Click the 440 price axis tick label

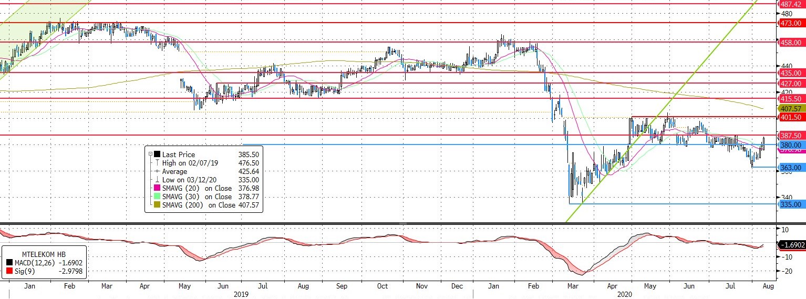787,66
